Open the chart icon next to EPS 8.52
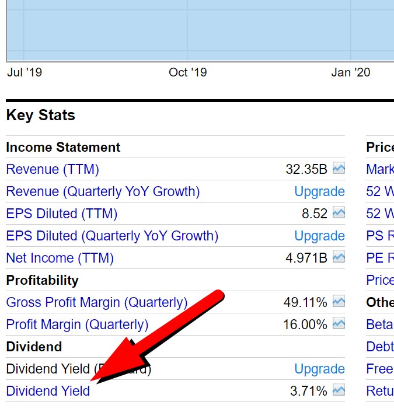 tap(339, 214)
